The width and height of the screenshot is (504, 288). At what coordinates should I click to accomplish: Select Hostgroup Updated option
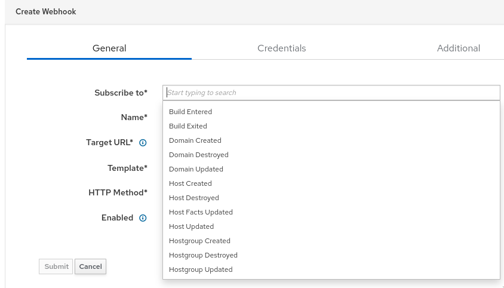tap(331, 269)
